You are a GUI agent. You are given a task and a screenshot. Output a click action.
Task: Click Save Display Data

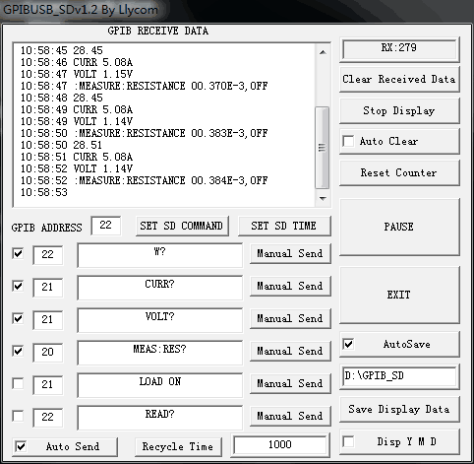click(x=399, y=409)
